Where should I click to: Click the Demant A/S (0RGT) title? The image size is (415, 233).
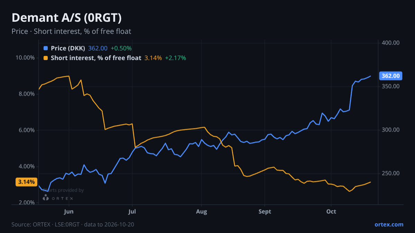[66, 18]
